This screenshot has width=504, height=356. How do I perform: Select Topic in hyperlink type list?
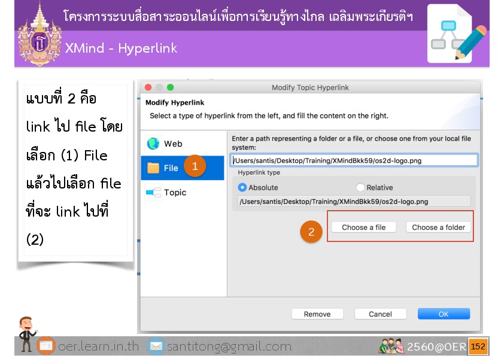click(x=175, y=193)
